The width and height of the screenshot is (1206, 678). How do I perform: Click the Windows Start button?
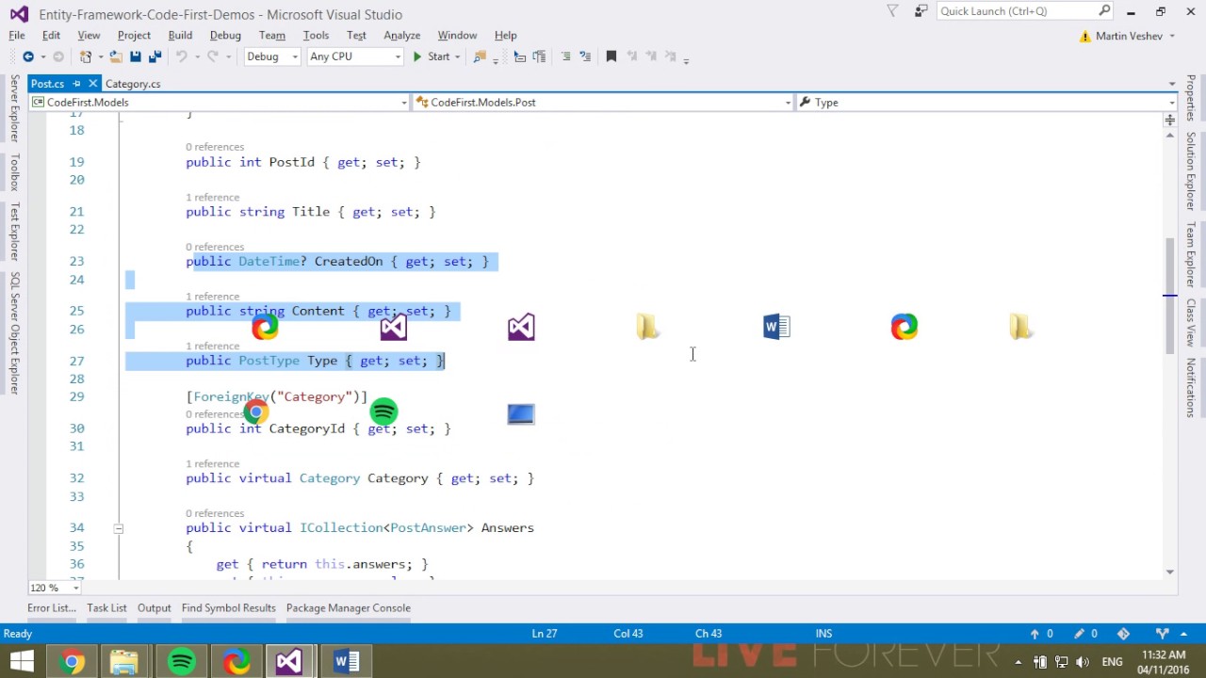[23, 662]
